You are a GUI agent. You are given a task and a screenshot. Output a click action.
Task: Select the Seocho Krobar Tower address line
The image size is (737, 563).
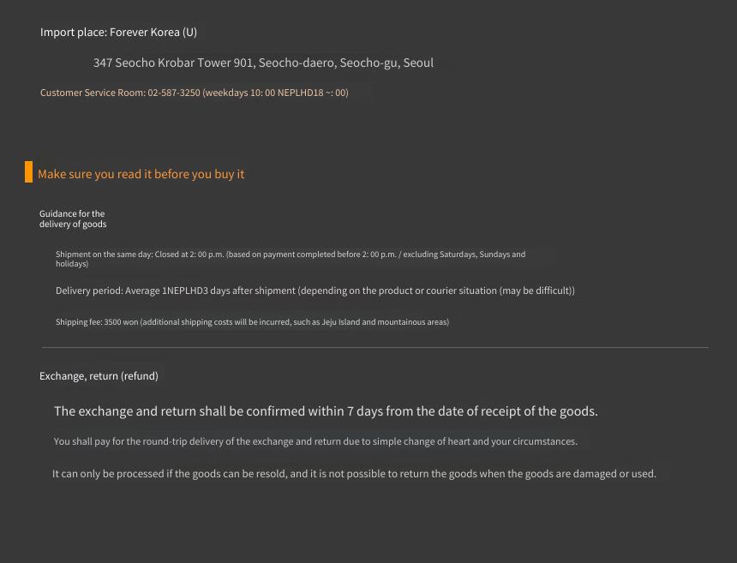[263, 63]
